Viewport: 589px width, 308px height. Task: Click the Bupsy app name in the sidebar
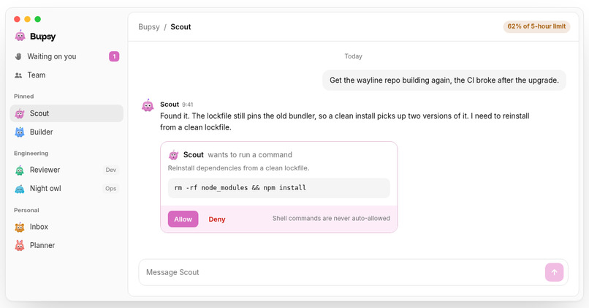point(43,36)
